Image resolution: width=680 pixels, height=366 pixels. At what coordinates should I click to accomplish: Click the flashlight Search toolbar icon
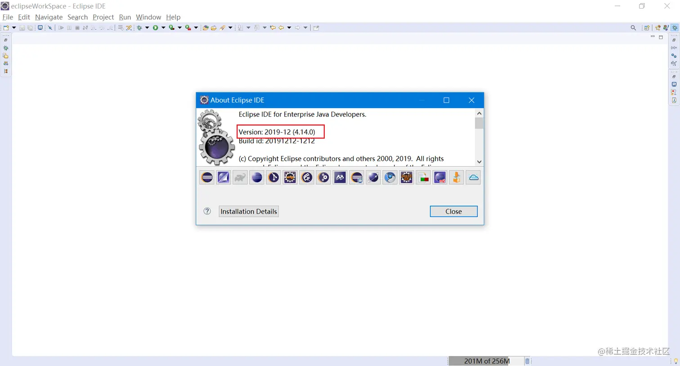[223, 27]
